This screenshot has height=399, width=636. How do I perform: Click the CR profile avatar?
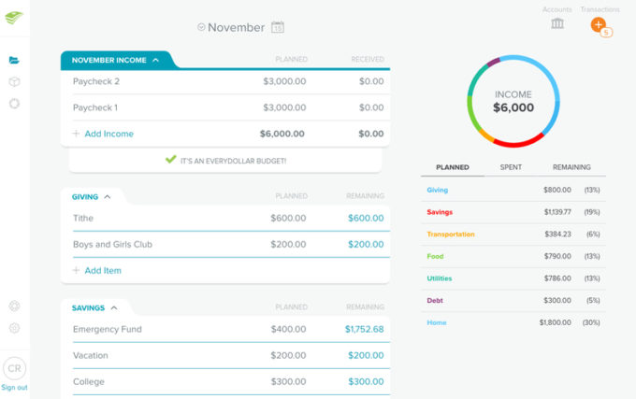[14, 368]
